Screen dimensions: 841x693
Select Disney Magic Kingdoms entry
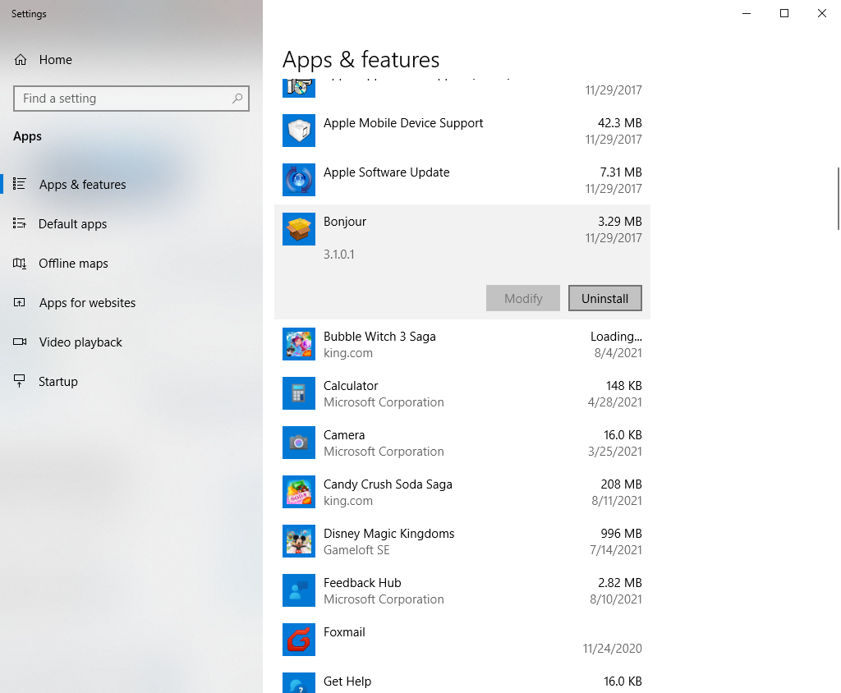(462, 542)
